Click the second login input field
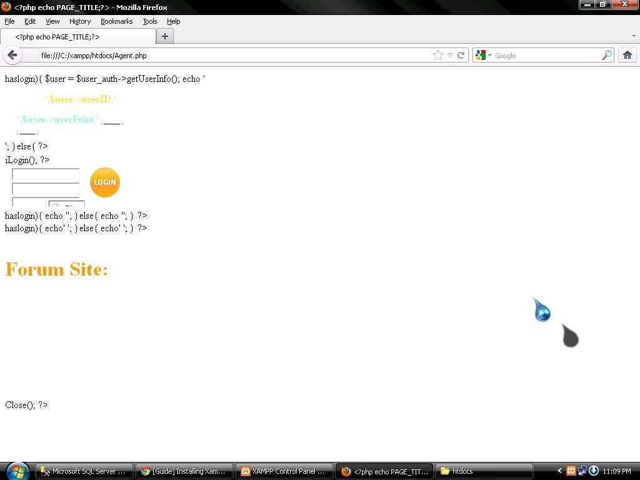 (46, 188)
